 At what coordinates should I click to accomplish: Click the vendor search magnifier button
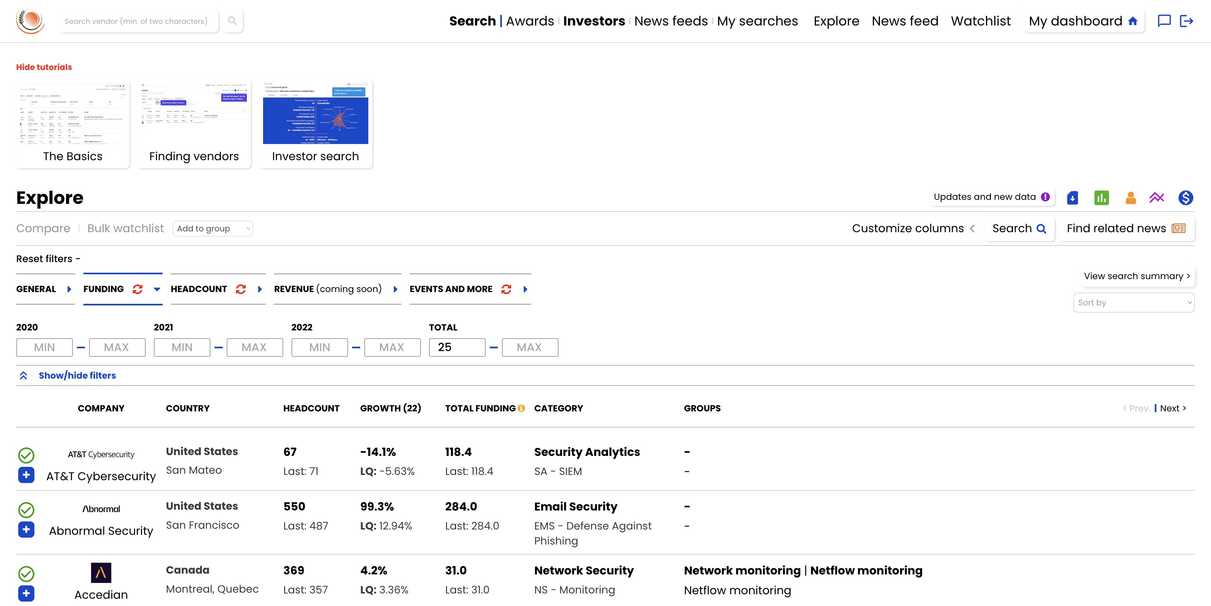pyautogui.click(x=232, y=21)
